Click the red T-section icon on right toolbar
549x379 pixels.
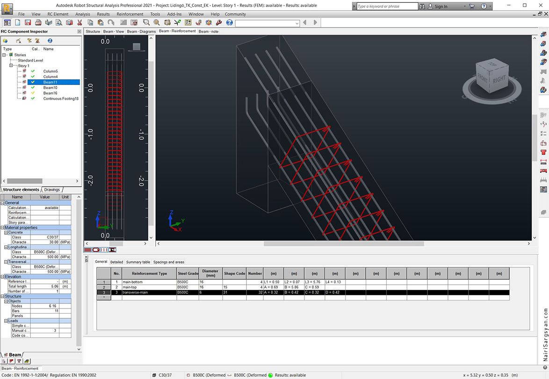(x=543, y=152)
